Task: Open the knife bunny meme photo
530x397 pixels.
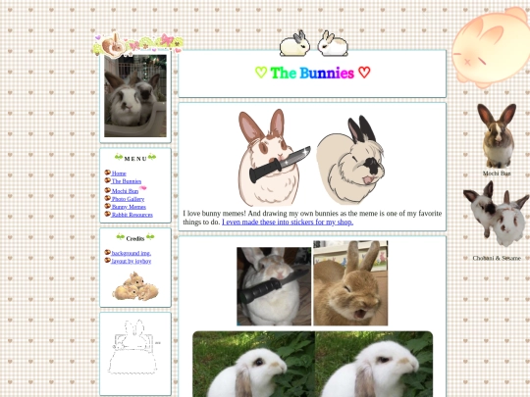Action: click(274, 286)
